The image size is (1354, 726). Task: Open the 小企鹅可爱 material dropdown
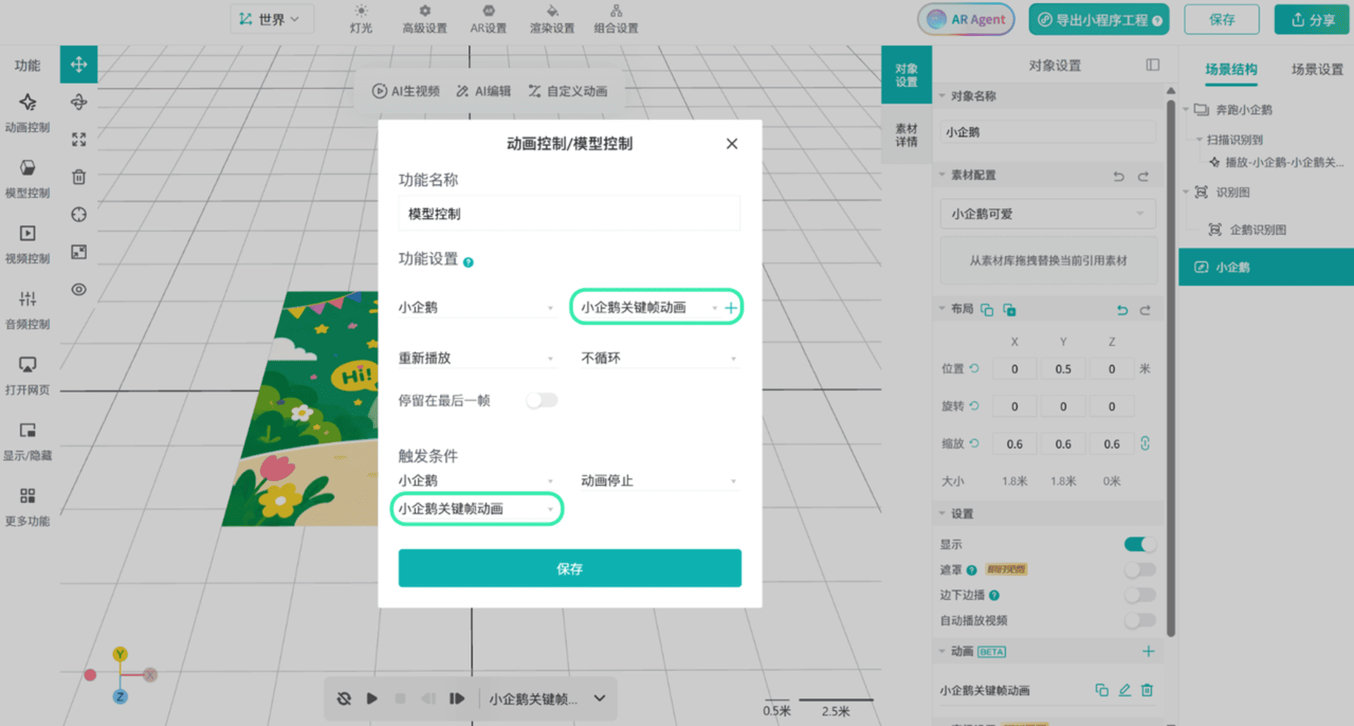click(x=1048, y=214)
